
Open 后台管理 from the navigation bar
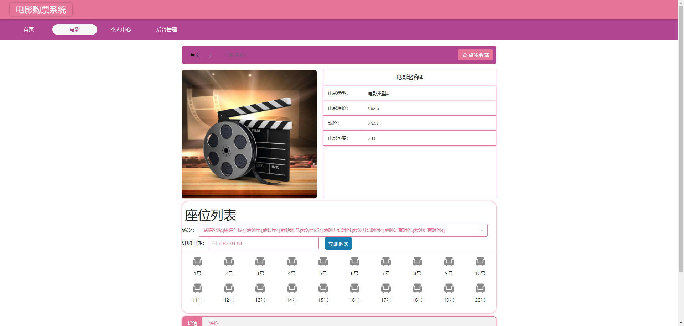click(166, 30)
